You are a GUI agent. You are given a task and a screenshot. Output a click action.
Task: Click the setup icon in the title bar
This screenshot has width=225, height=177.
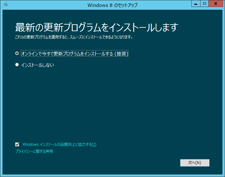pyautogui.click(x=6, y=5)
